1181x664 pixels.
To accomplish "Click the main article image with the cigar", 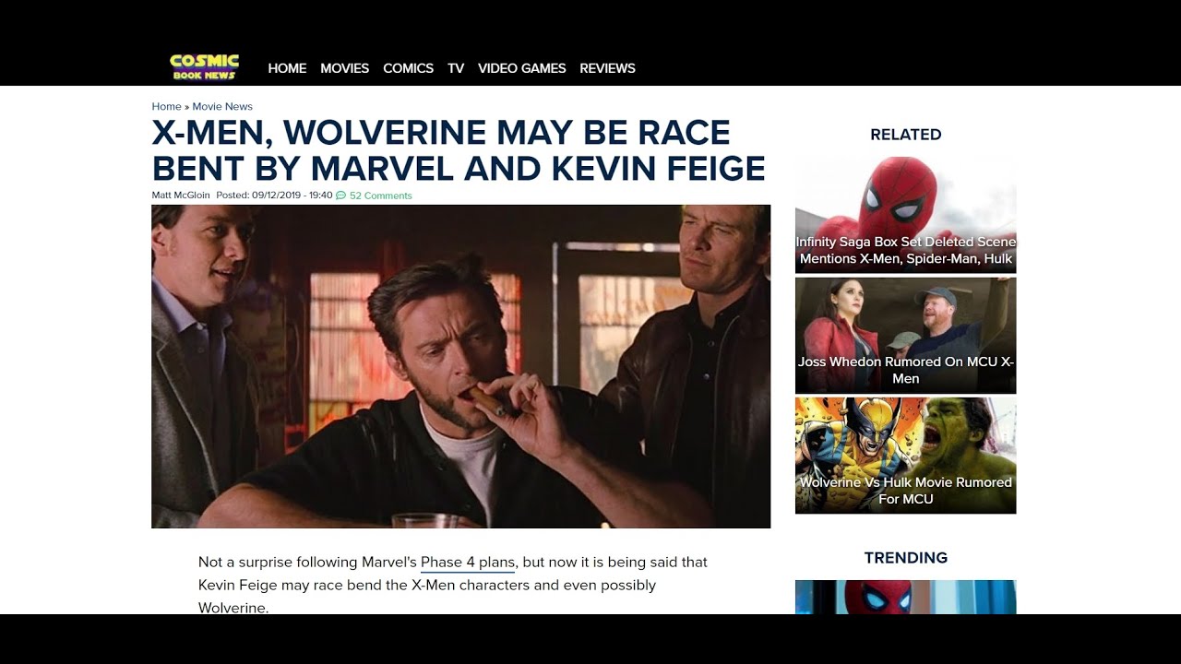I will point(460,366).
